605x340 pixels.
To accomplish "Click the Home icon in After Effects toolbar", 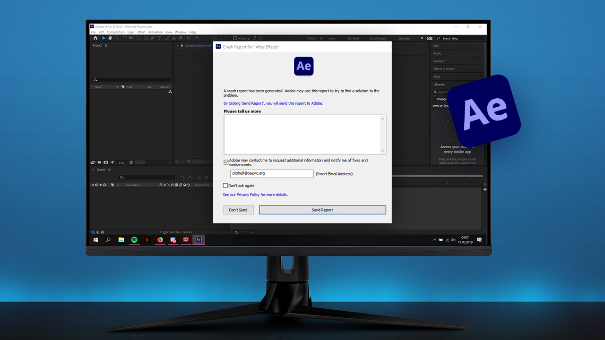I will [x=95, y=38].
